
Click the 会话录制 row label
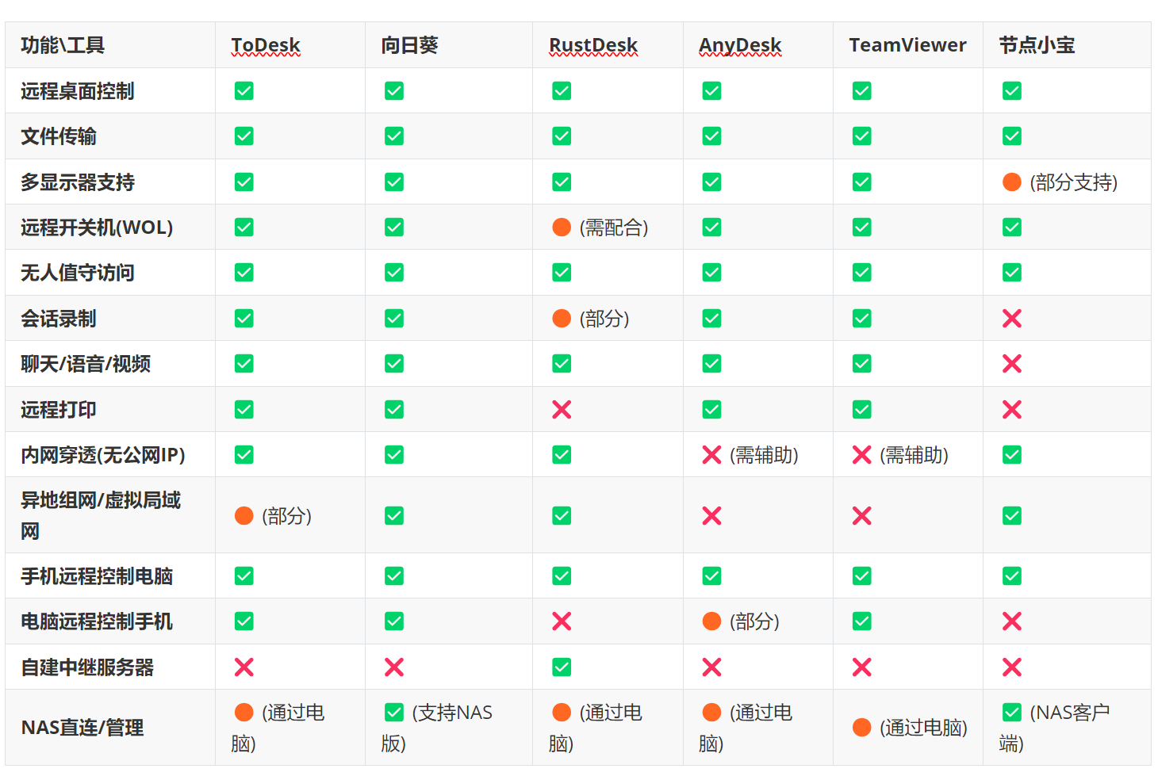(59, 319)
